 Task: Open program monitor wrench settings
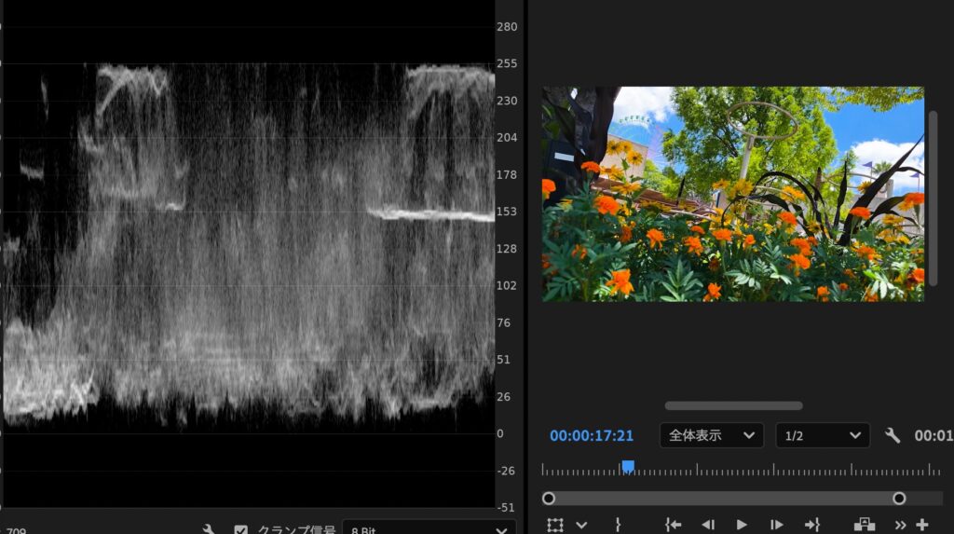point(892,435)
